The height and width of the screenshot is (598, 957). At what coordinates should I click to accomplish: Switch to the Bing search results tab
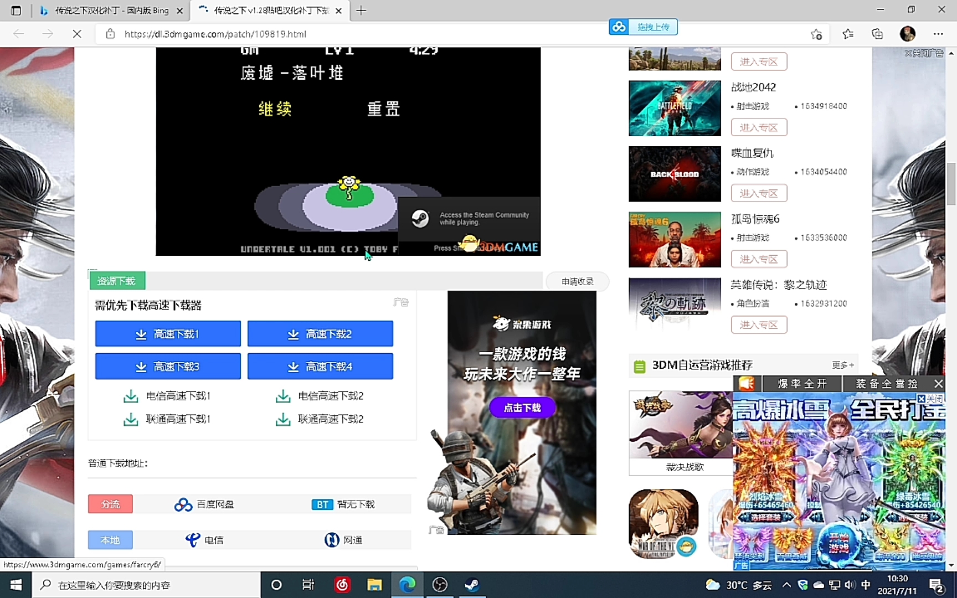point(111,11)
